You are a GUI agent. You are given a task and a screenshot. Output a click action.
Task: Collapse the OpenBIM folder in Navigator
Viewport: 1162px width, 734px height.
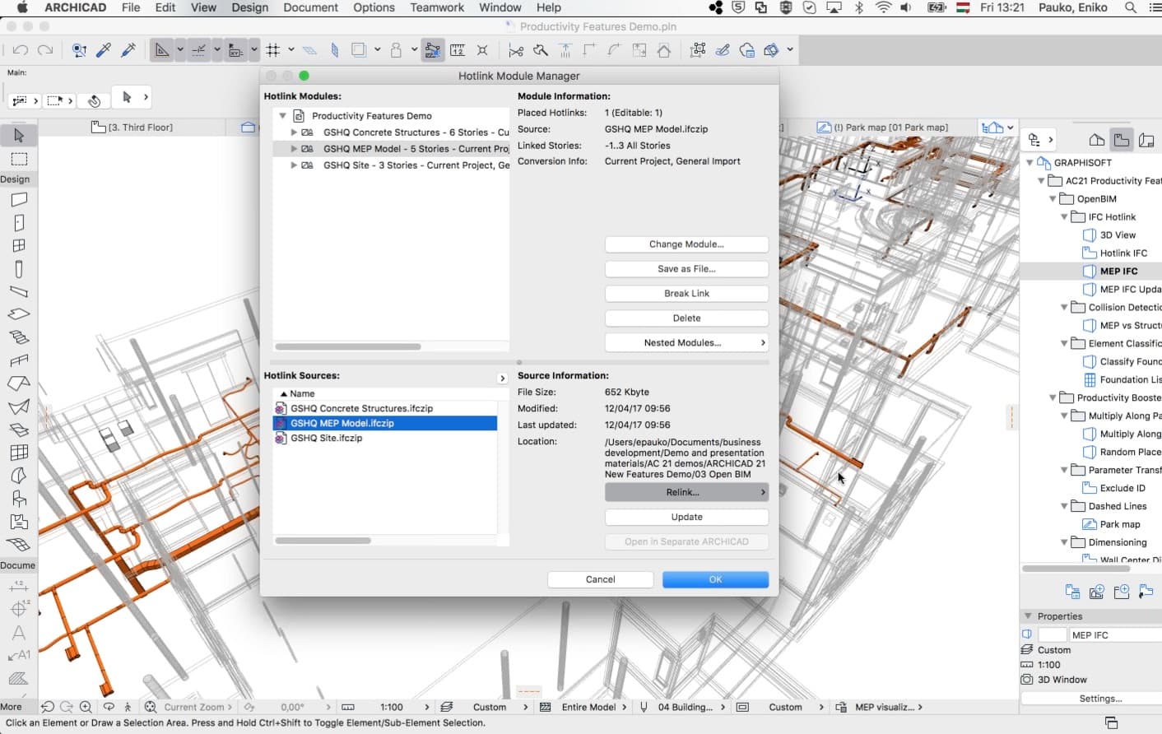tap(1053, 199)
